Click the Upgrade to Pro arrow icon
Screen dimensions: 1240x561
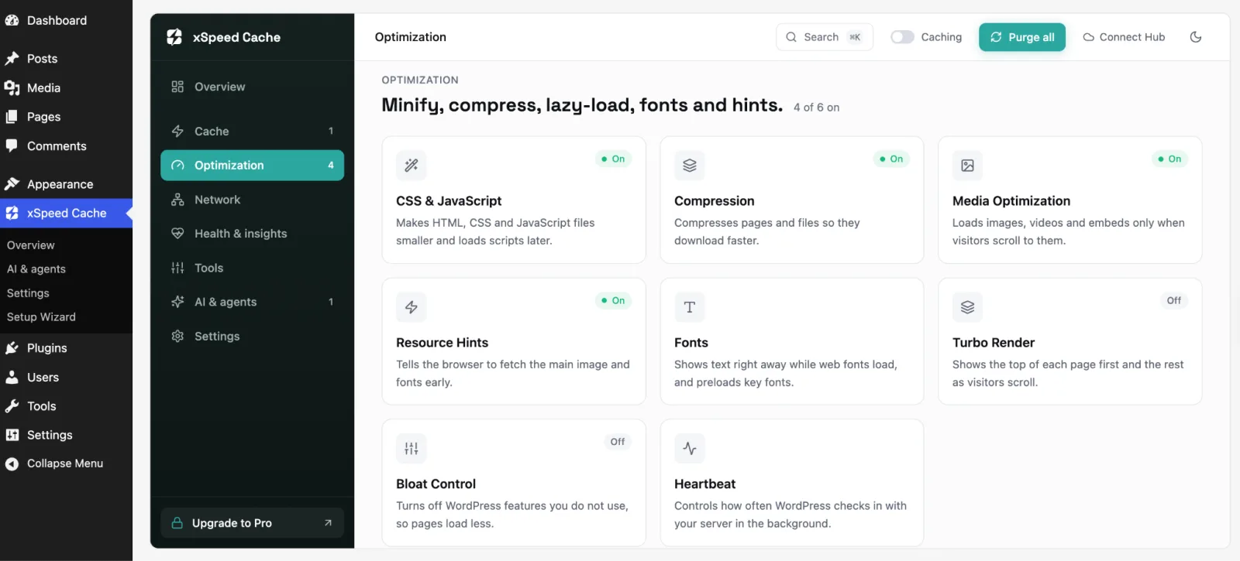(x=328, y=523)
